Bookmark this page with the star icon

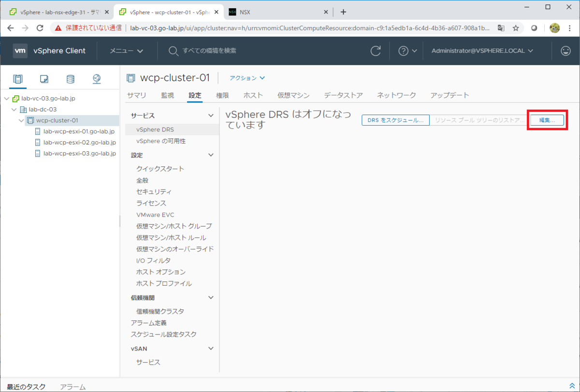(x=516, y=28)
